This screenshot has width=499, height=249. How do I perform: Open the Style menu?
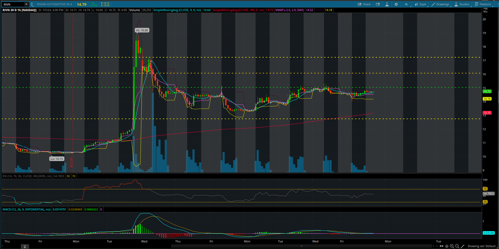[x=420, y=4]
